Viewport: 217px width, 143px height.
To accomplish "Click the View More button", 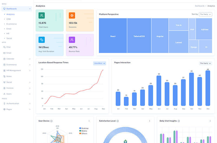I will click(x=99, y=63).
